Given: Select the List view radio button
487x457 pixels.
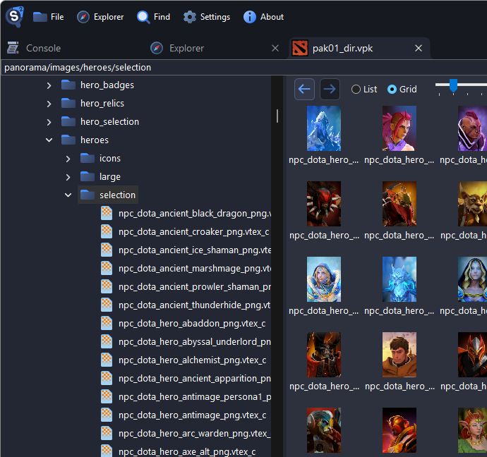Looking at the screenshot, I should click(x=356, y=90).
